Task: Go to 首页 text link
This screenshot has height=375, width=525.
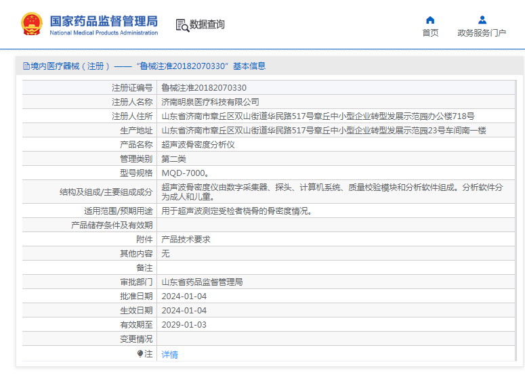Action: [430, 32]
